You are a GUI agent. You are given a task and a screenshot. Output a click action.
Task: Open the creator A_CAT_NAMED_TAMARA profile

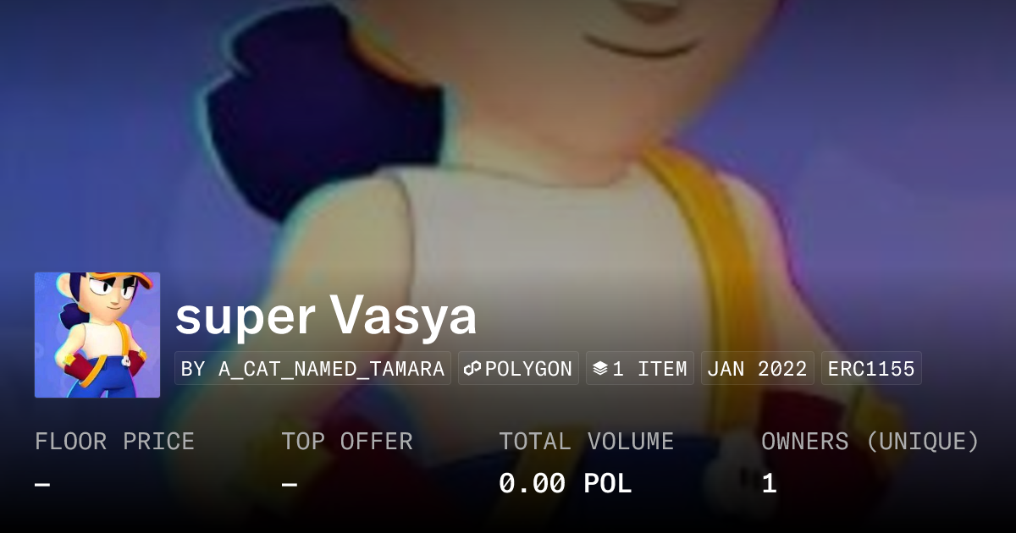coord(313,369)
